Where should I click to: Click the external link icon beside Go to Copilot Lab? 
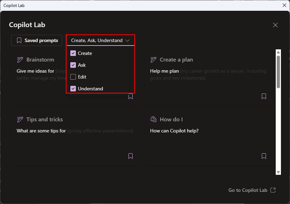coord(273,190)
